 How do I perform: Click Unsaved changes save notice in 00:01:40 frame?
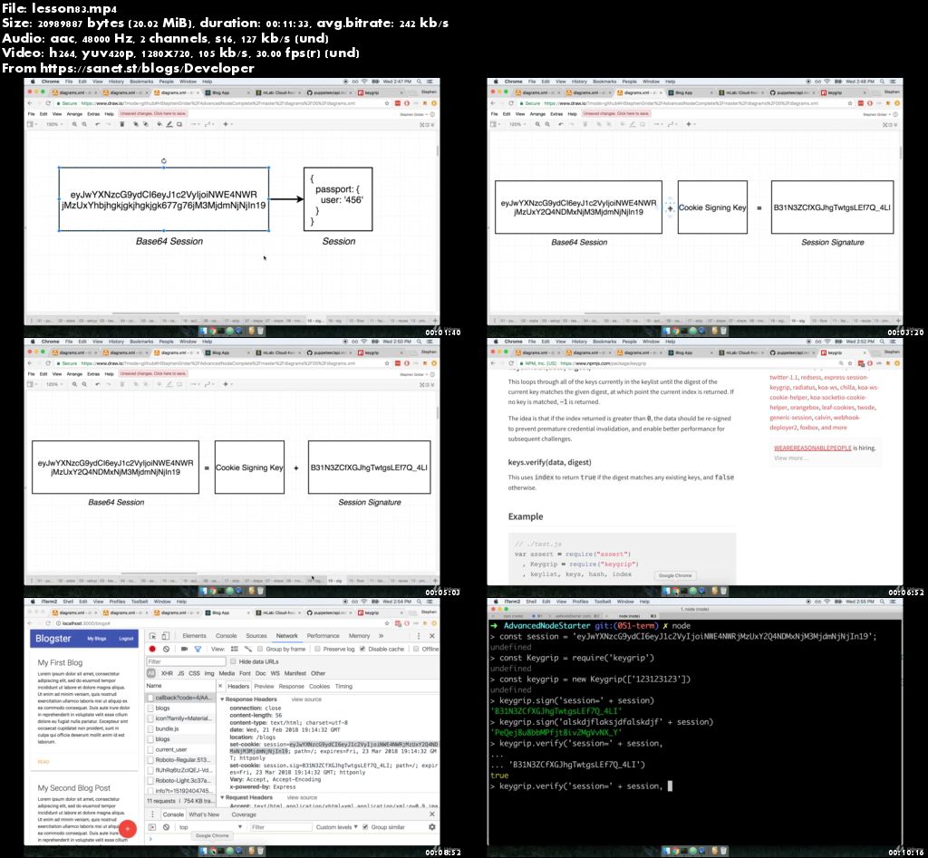[x=153, y=113]
